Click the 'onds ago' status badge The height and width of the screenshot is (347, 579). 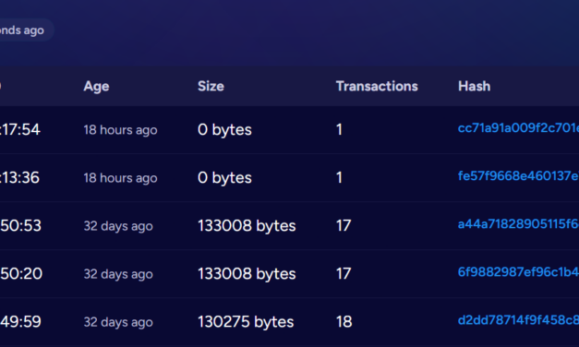point(27,30)
